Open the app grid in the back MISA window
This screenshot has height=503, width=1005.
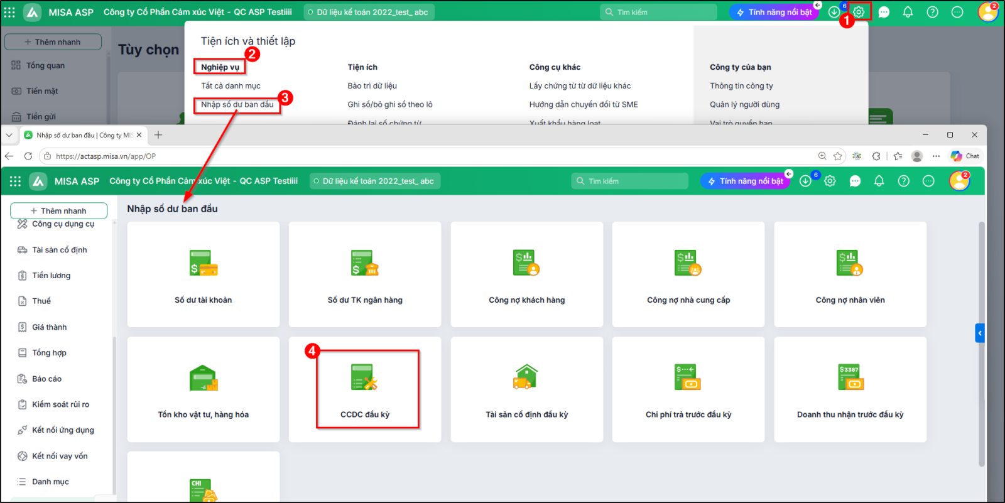coord(9,12)
